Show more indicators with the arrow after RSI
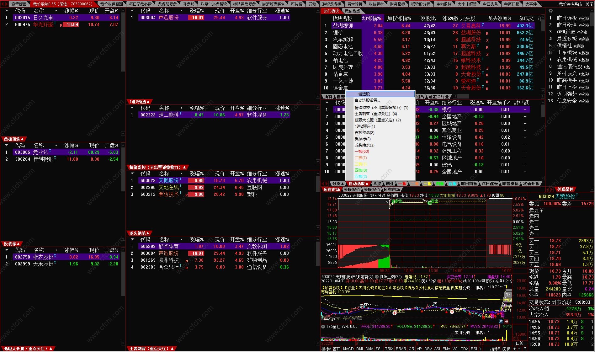Viewport: 595px width, 352px height. pos(480,349)
